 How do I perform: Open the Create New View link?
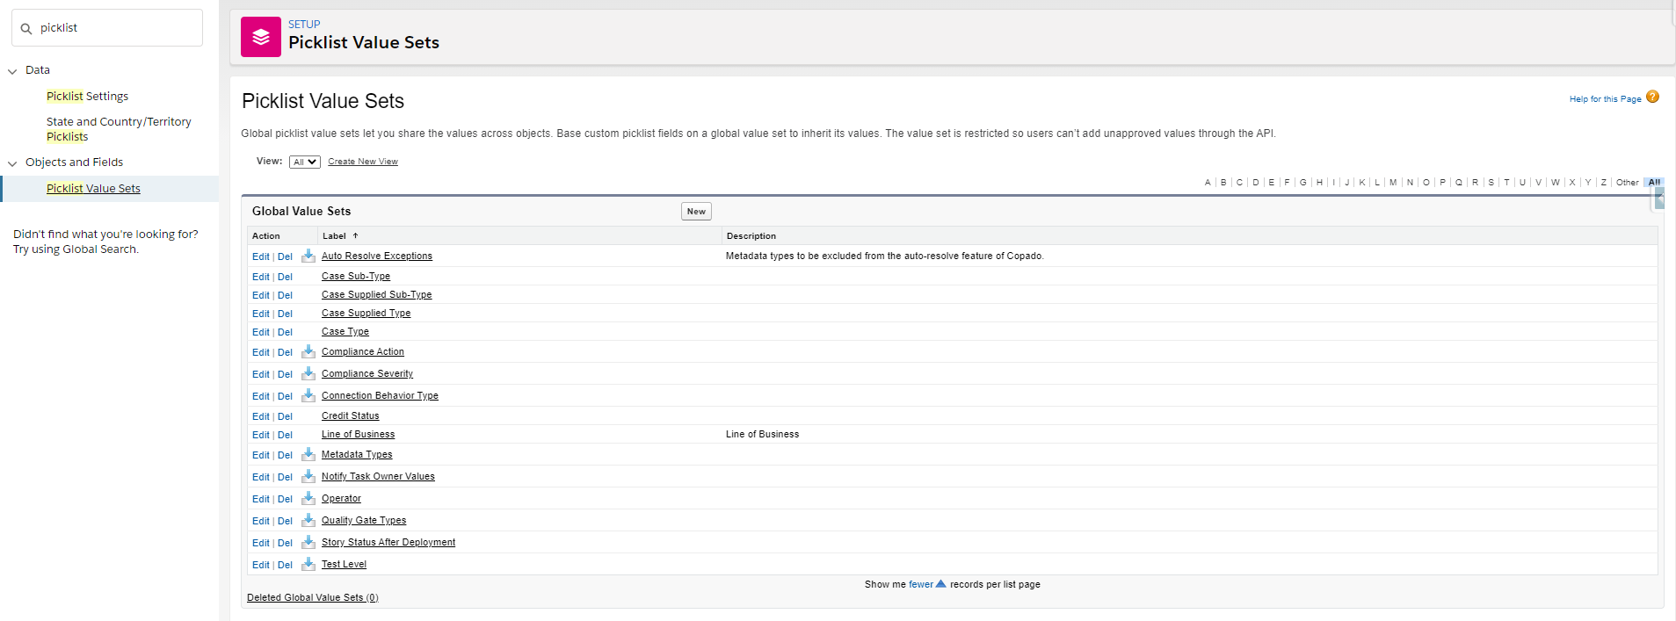(362, 162)
